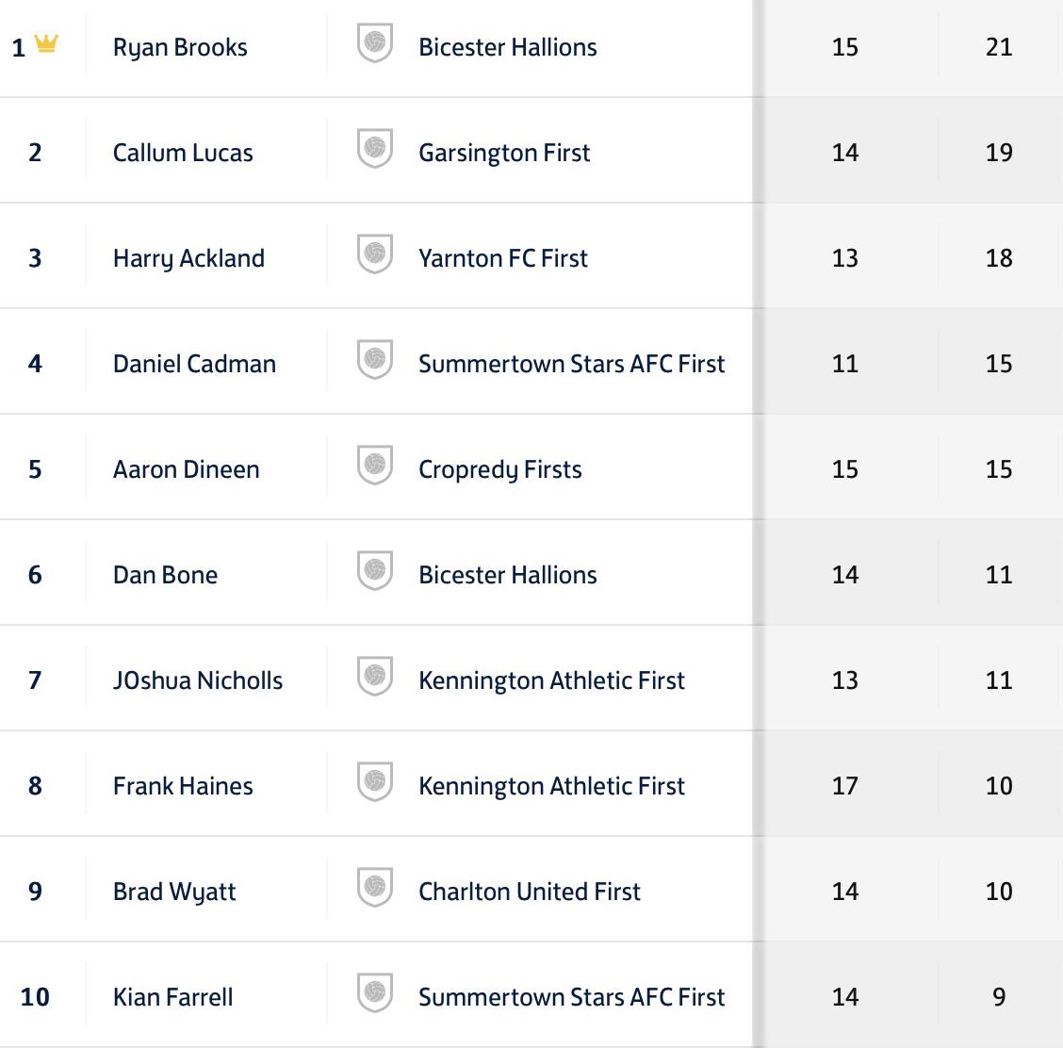Click Ryan Brooks' goals total of 21
Screen dimensions: 1063x1048
pos(999,47)
